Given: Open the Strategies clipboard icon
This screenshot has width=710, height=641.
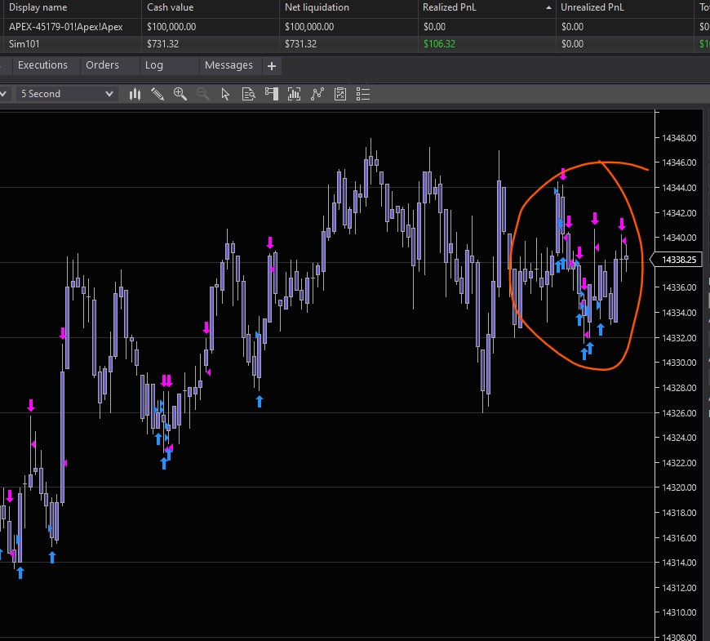Looking at the screenshot, I should point(340,94).
